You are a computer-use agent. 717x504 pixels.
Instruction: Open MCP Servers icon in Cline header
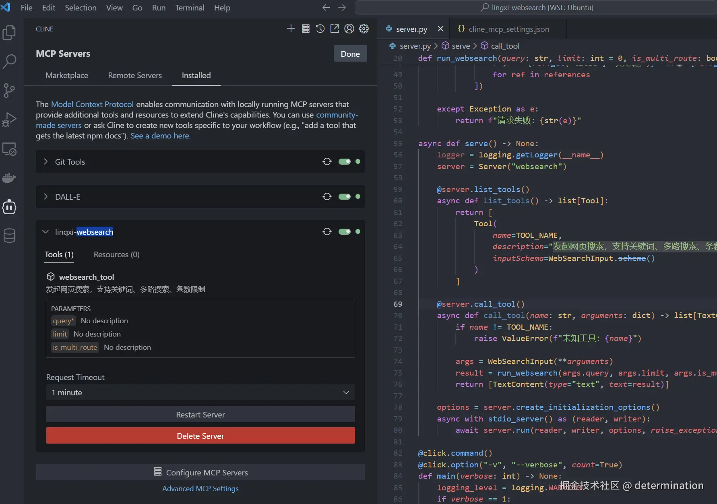pyautogui.click(x=306, y=29)
